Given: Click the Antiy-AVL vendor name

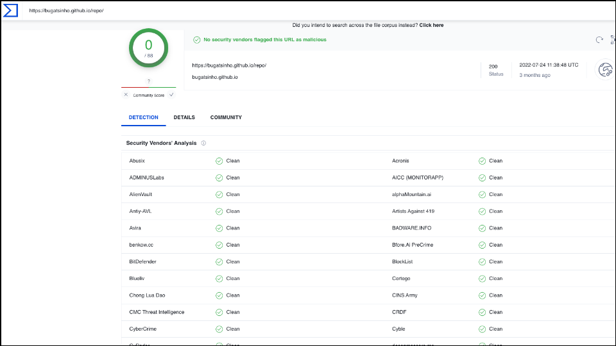Looking at the screenshot, I should (x=141, y=211).
